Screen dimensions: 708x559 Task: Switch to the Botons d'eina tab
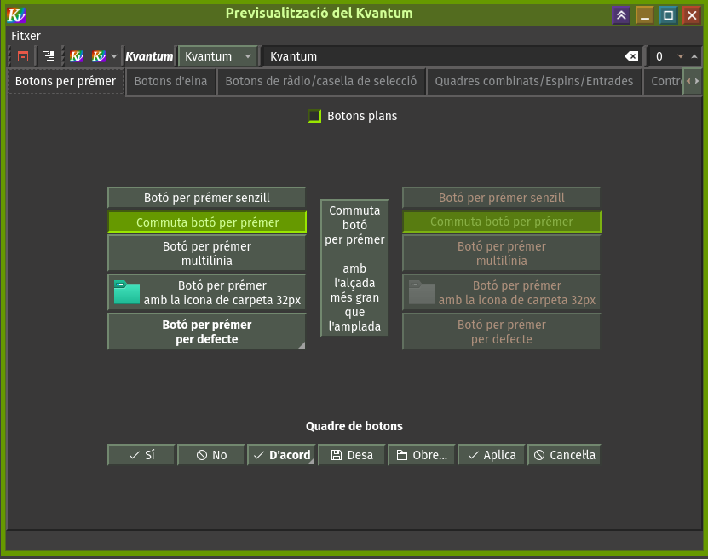(x=170, y=82)
